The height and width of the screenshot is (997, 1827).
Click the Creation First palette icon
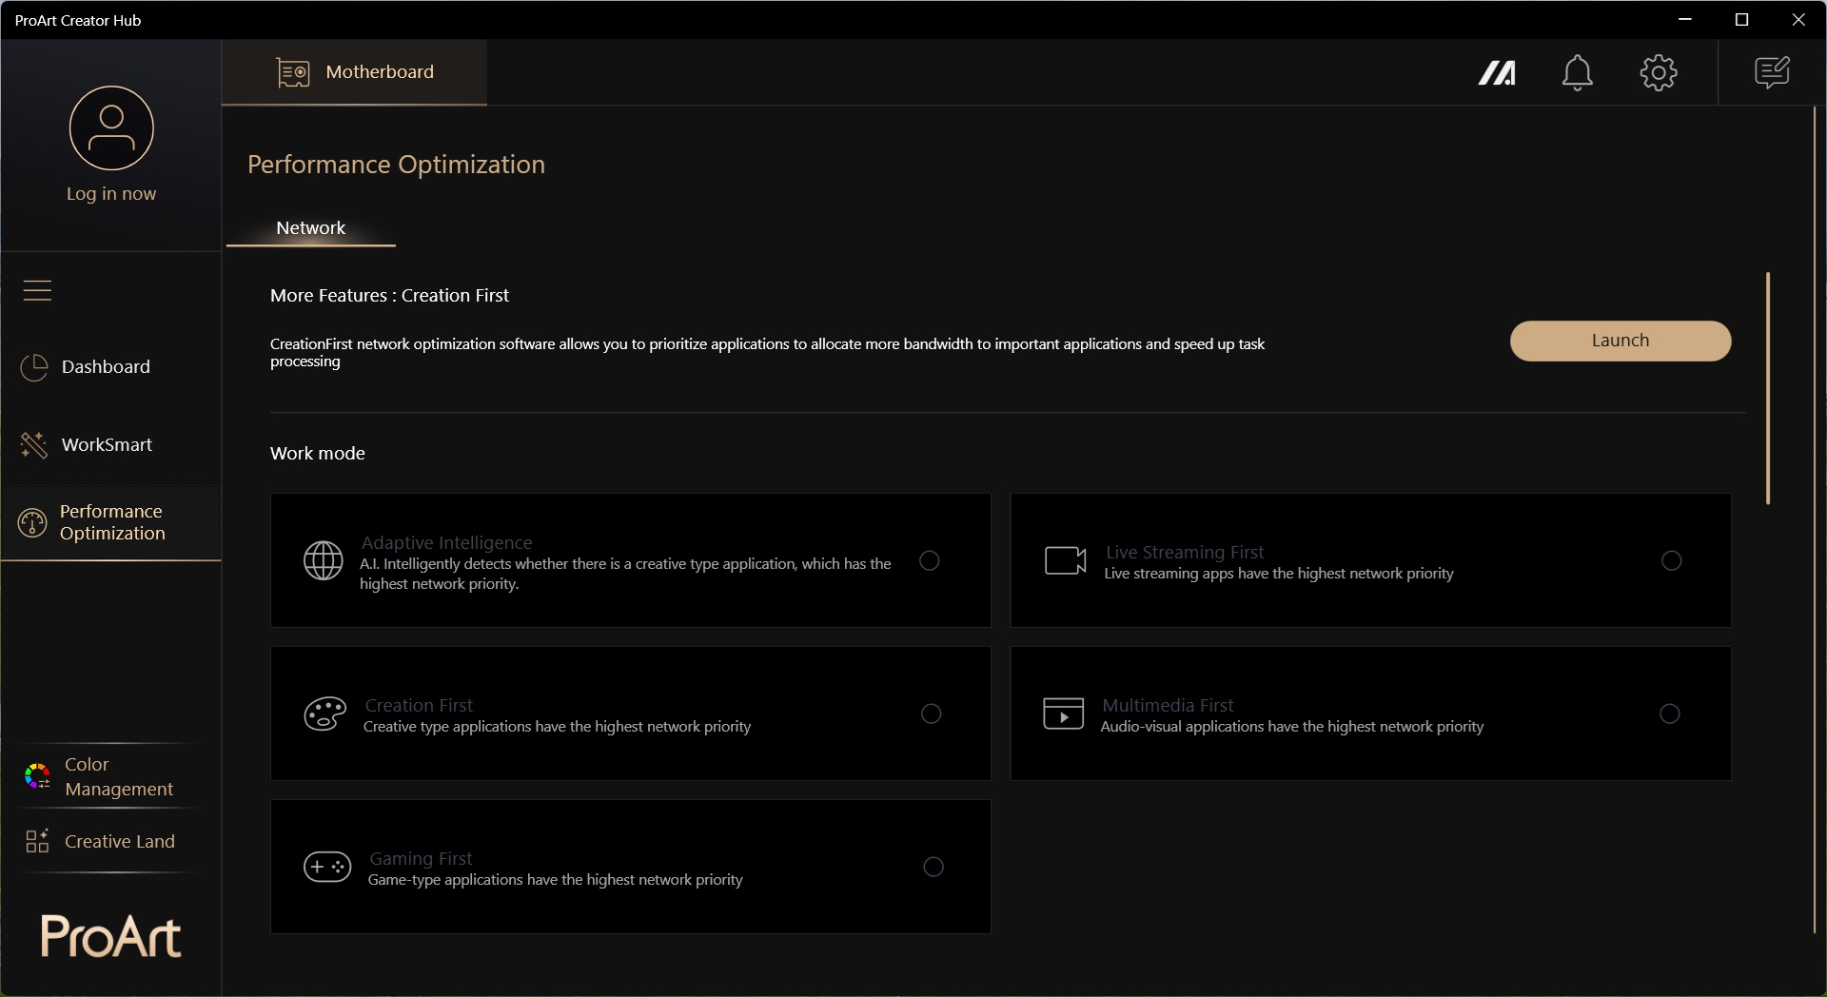click(325, 714)
